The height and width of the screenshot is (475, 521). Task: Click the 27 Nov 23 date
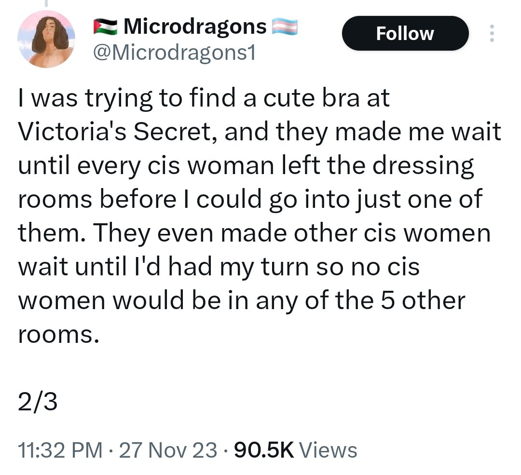(168, 450)
